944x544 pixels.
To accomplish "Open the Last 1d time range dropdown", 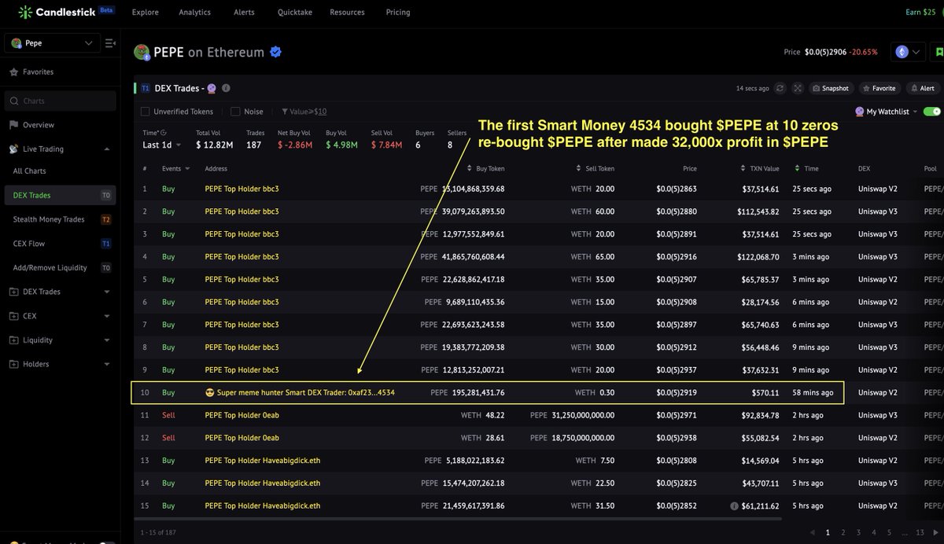I will click(162, 145).
